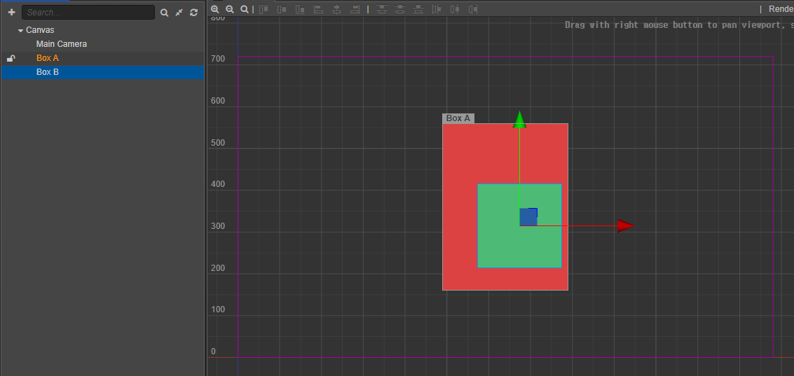The image size is (794, 376).
Task: Reset scene zoom with plain magnifier icon
Action: (x=244, y=9)
